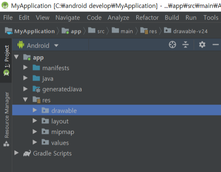This screenshot has width=221, height=172.
Task: Open the Run menu
Action: pyautogui.click(x=191, y=18)
